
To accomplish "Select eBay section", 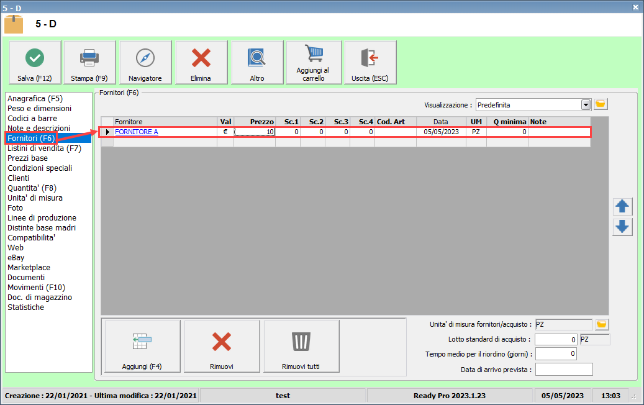I will click(x=16, y=258).
